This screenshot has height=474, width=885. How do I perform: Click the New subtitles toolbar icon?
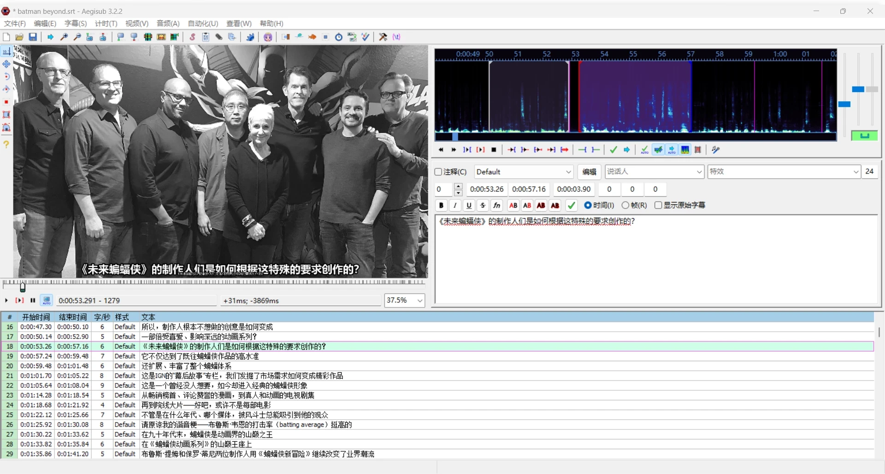6,37
